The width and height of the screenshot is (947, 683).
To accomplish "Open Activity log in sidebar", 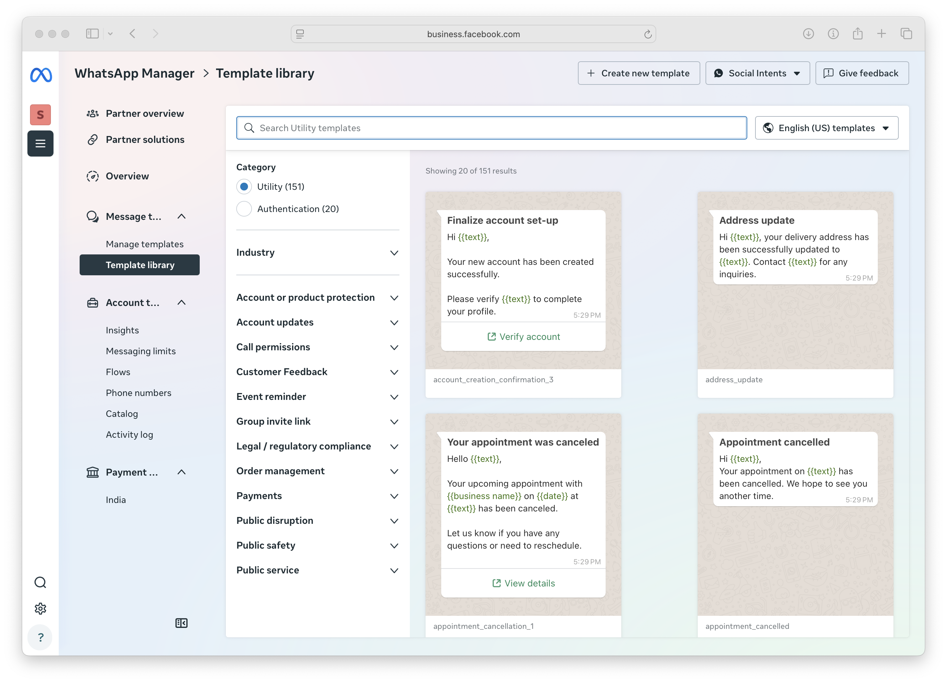I will coord(129,434).
